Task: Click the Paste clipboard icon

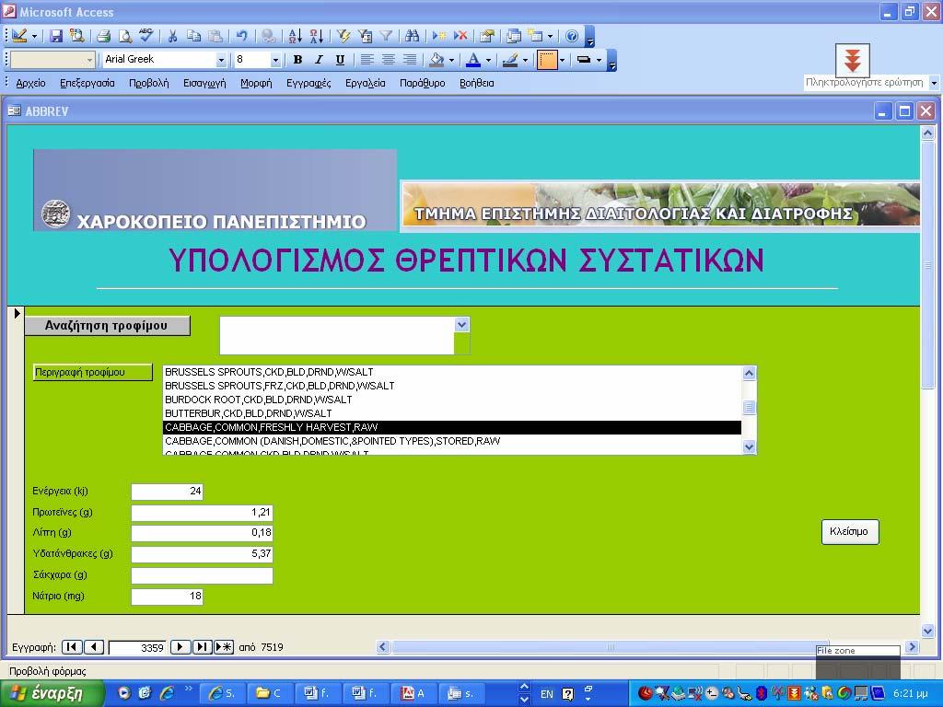Action: [x=215, y=37]
